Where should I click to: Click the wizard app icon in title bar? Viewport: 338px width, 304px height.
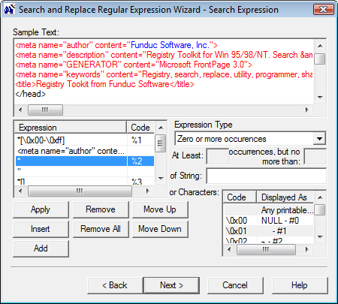click(x=10, y=9)
